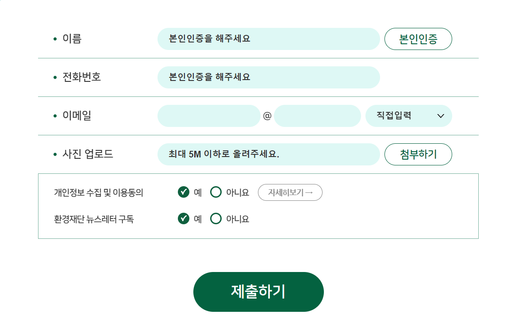Click the 사진 업로드 section label
Viewport: 515px width, 318px height.
pyautogui.click(x=86, y=154)
